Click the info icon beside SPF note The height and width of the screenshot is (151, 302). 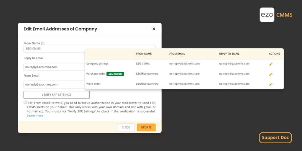point(25,102)
